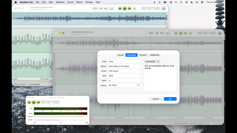Viewport: 237px width, 133px height.
Task: Toggle the Loop playback checkbox
Action: click(28, 84)
